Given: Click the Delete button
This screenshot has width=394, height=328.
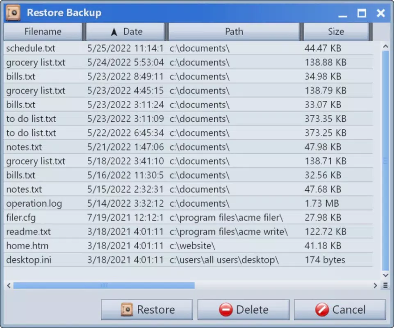Looking at the screenshot, I should coord(244,310).
